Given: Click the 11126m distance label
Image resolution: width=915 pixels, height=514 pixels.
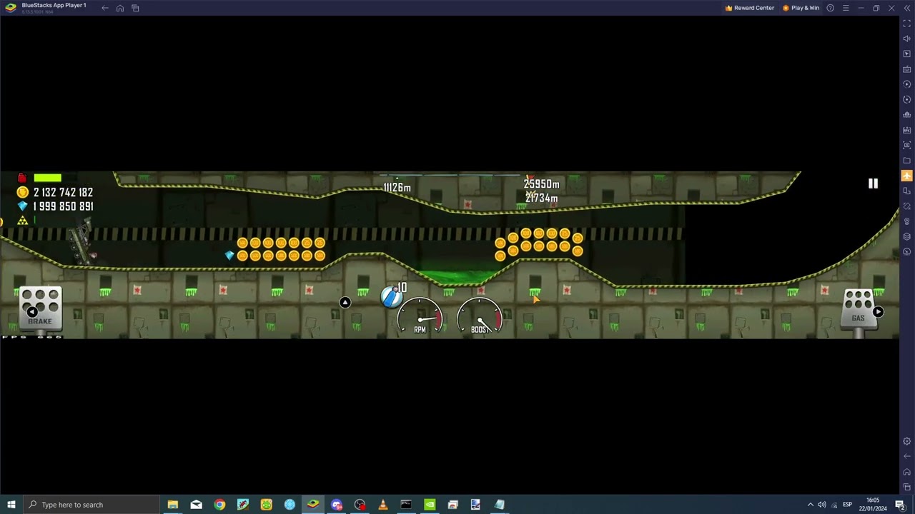Looking at the screenshot, I should (x=397, y=188).
